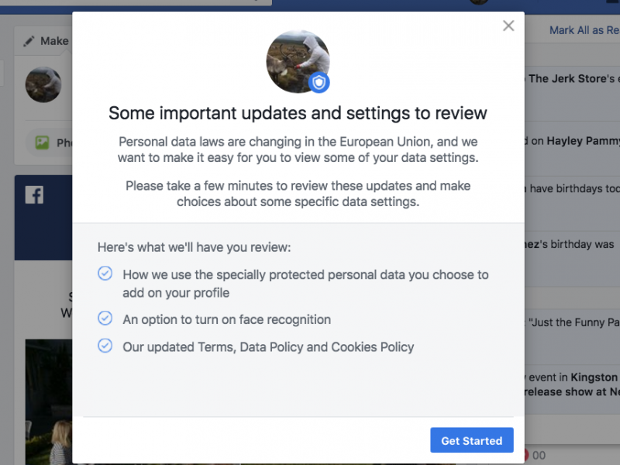620x465 pixels.
Task: Open the 'Just the Funny Pa' notification
Action: click(x=572, y=337)
